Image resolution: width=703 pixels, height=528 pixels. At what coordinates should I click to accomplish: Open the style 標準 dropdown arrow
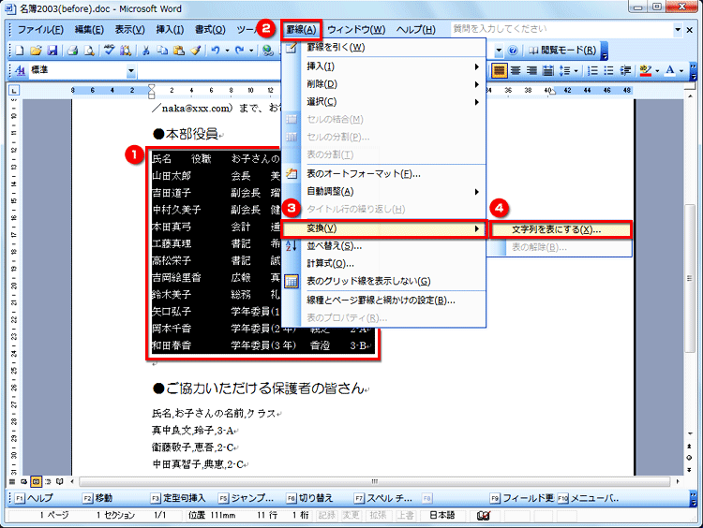pos(131,70)
